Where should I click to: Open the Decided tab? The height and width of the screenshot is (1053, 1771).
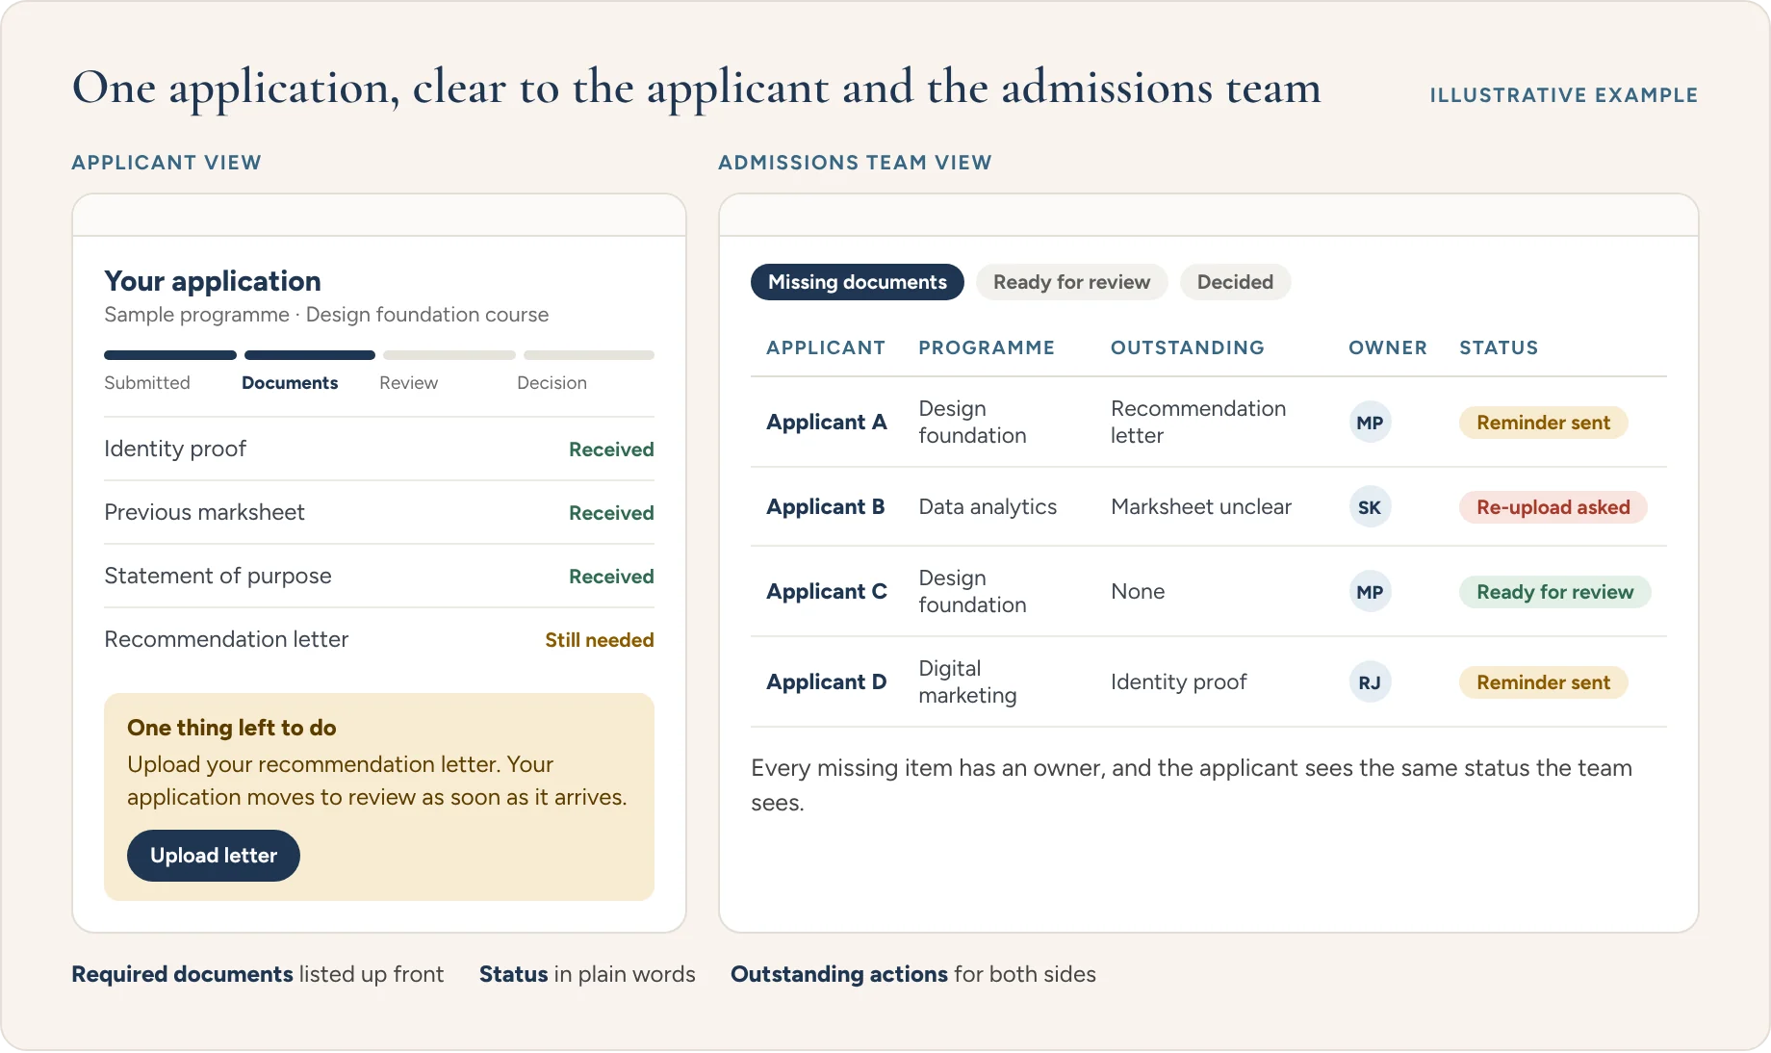click(x=1235, y=282)
